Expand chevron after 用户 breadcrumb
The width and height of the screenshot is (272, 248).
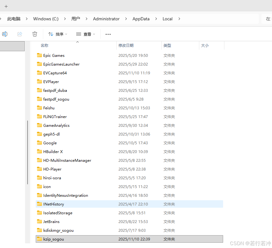click(86, 19)
